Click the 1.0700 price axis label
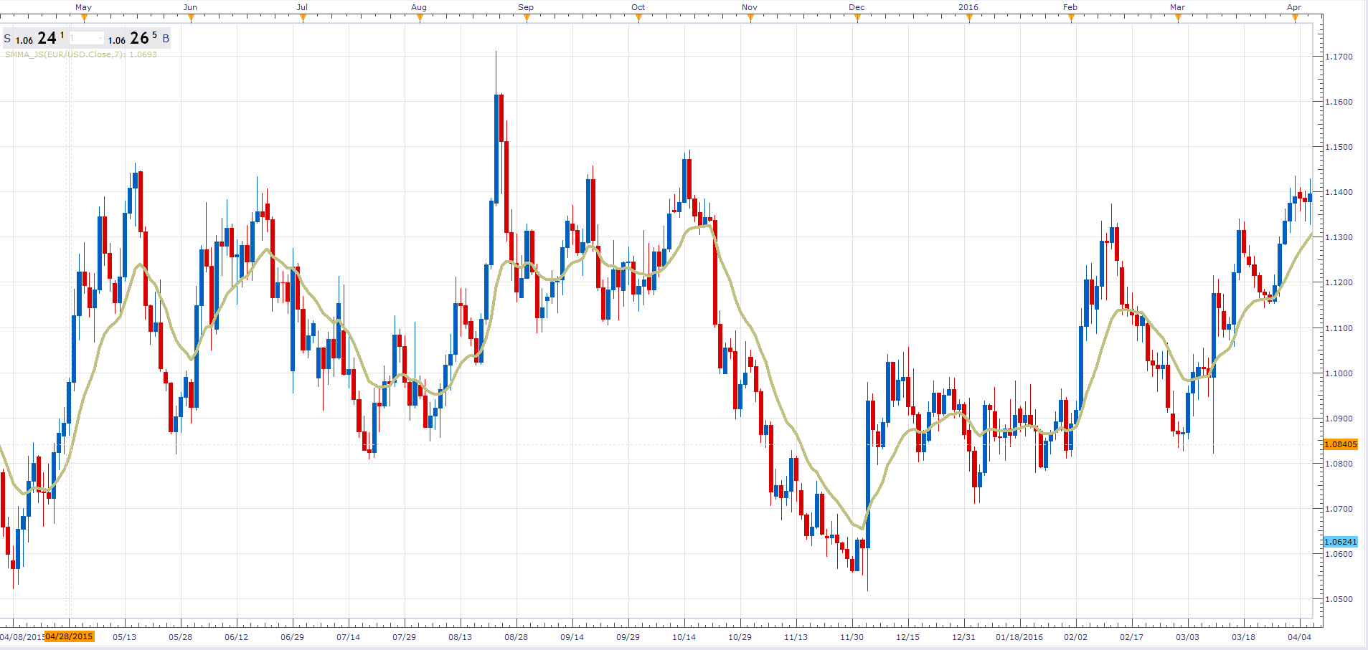Screen dimensions: 1368x650 point(1339,509)
